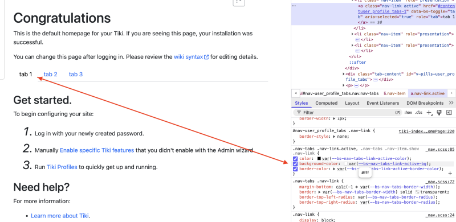Click the funnel filter icon in Styles pane

pos(299,113)
